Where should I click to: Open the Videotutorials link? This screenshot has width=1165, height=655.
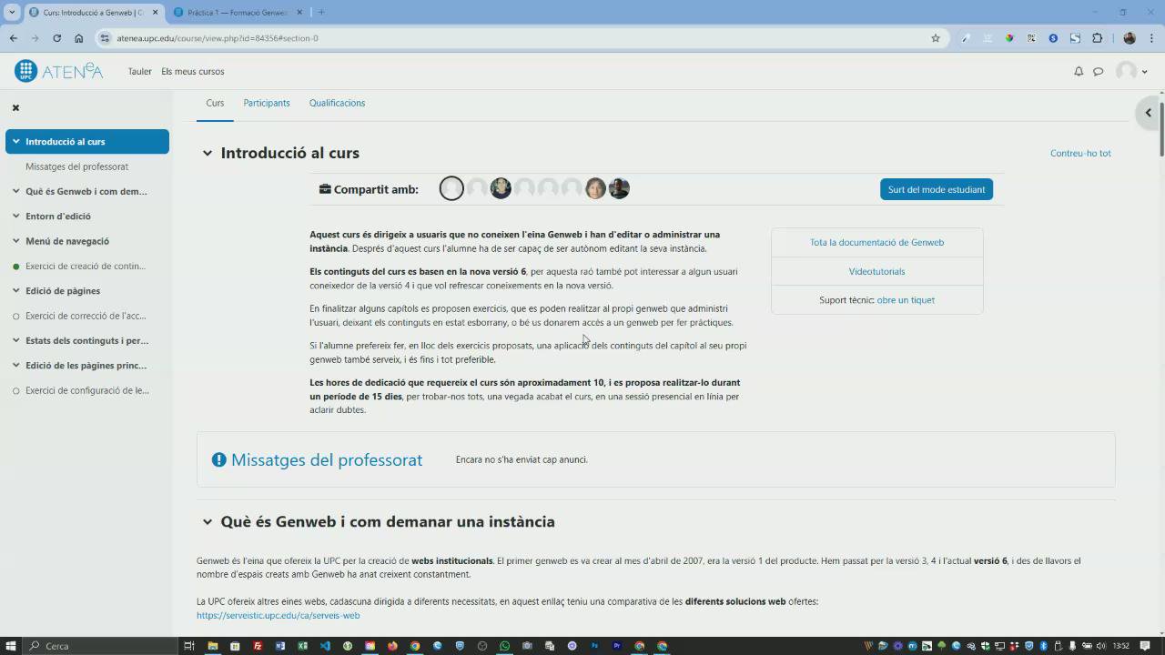(x=876, y=271)
